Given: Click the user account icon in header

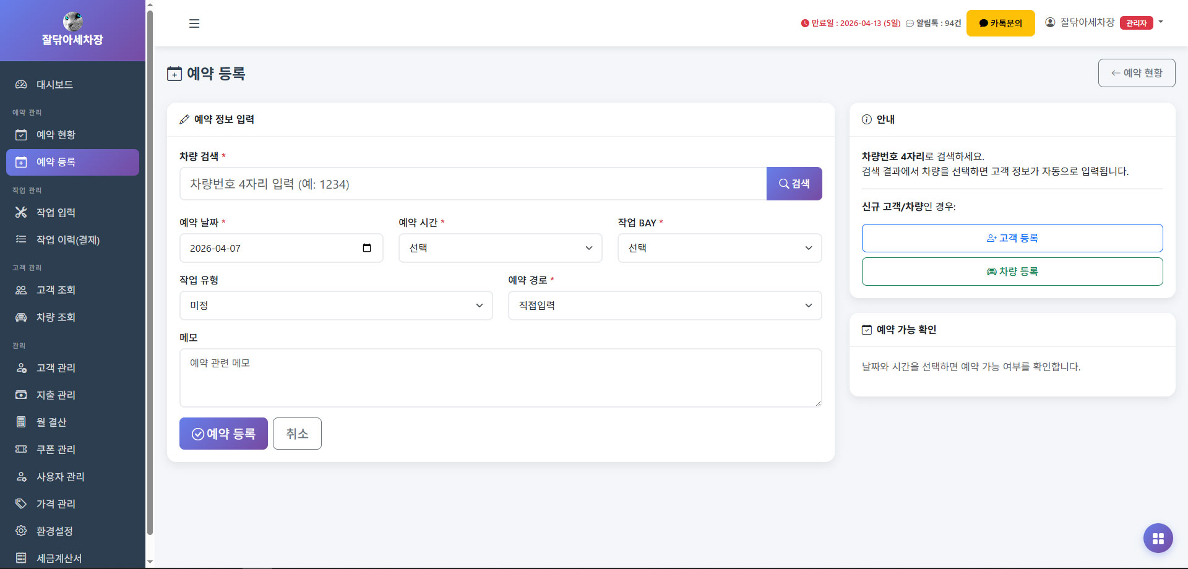Looking at the screenshot, I should click(1050, 22).
